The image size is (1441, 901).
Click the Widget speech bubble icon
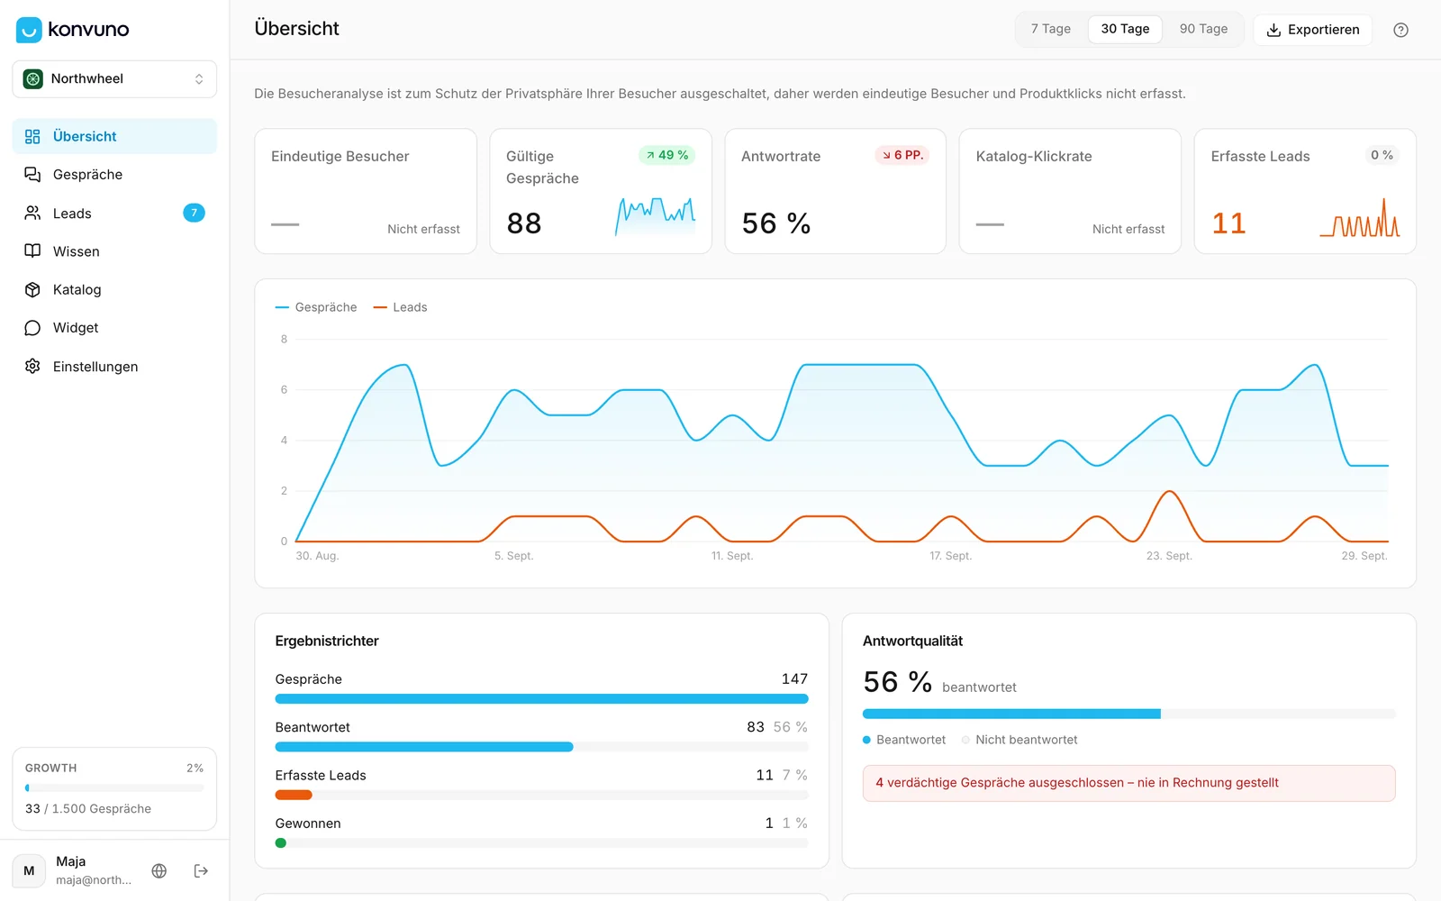point(32,328)
